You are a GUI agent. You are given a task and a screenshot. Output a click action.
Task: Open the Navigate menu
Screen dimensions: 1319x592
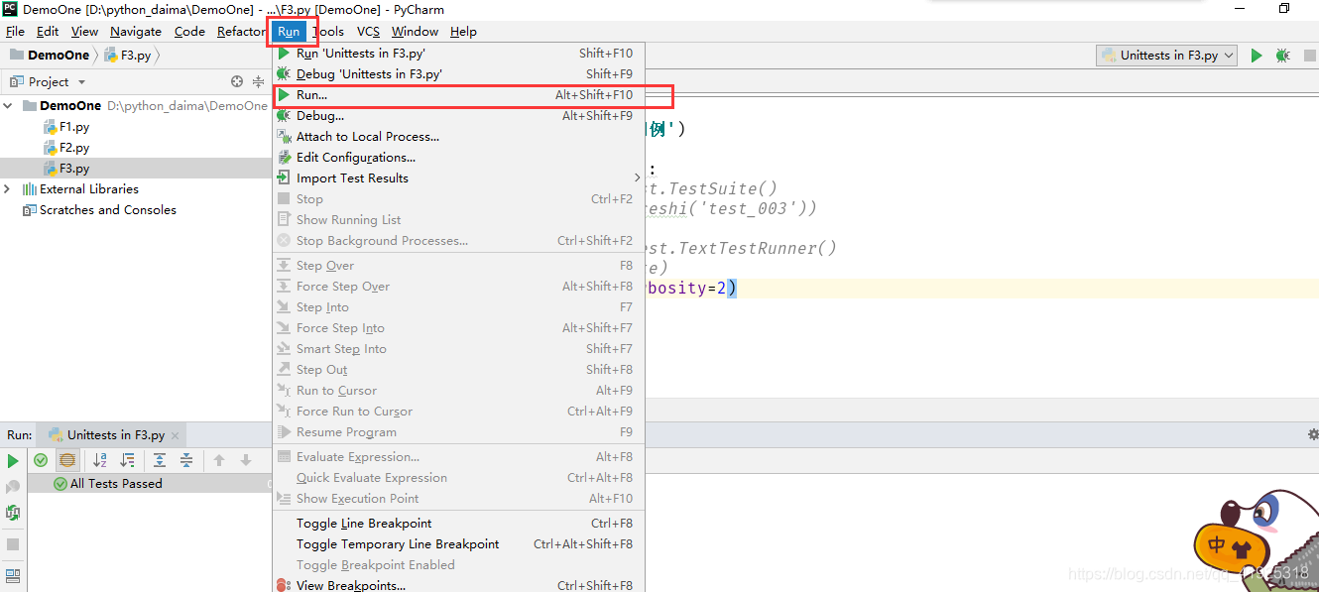coord(136,32)
